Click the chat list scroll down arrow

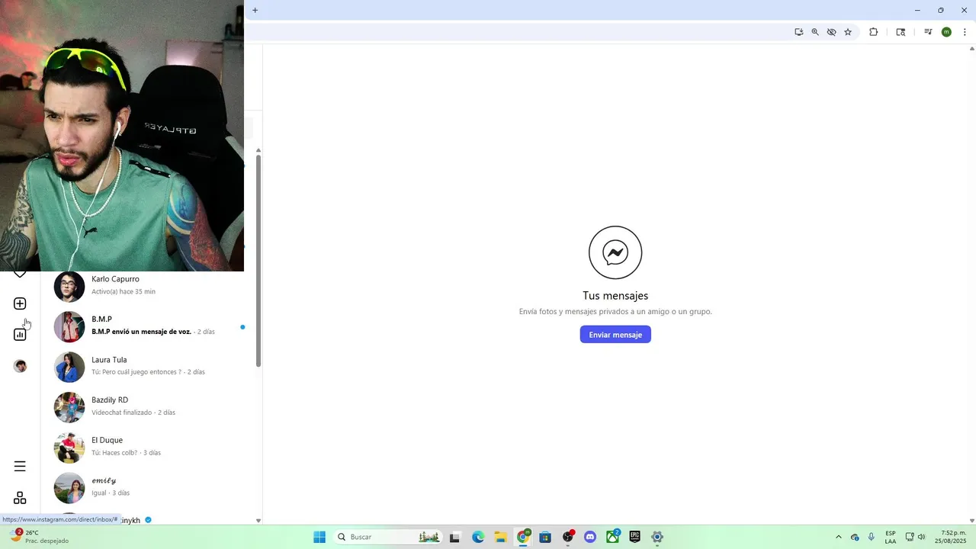click(258, 521)
